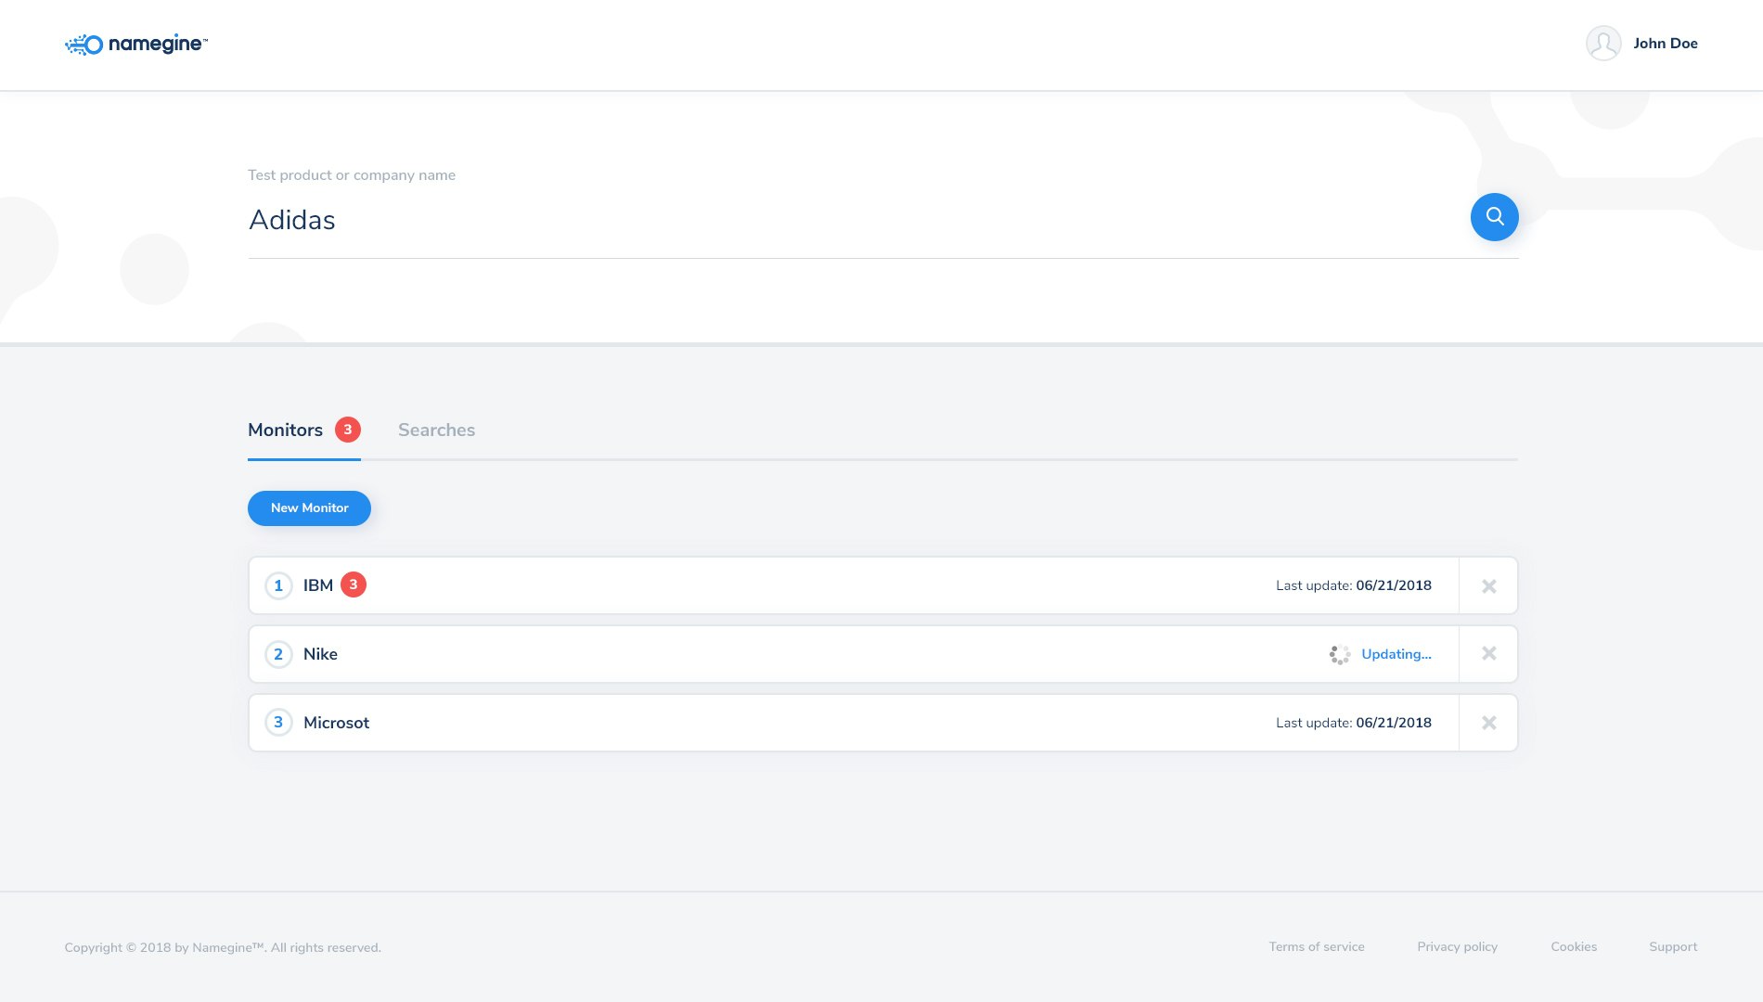Open the Cookies link
The image size is (1763, 1002).
tap(1574, 947)
